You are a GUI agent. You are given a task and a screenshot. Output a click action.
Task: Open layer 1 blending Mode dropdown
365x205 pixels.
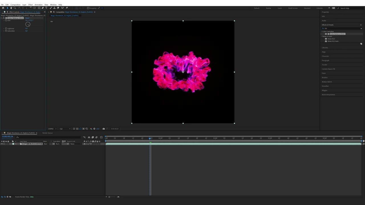46,144
